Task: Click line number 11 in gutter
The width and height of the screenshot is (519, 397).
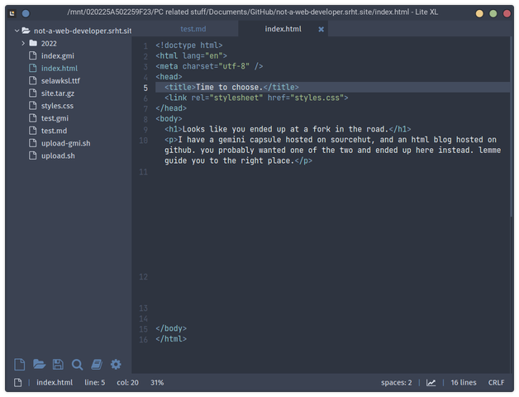Action: coord(143,172)
